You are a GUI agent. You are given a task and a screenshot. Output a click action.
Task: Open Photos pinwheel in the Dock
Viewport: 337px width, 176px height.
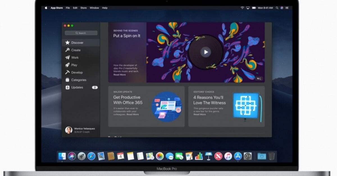pos(160,156)
